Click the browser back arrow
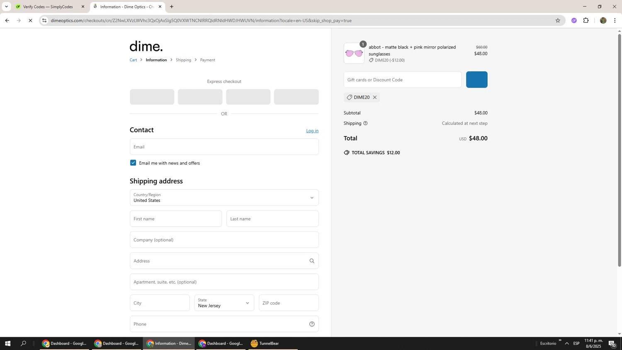622x350 pixels. (x=7, y=20)
